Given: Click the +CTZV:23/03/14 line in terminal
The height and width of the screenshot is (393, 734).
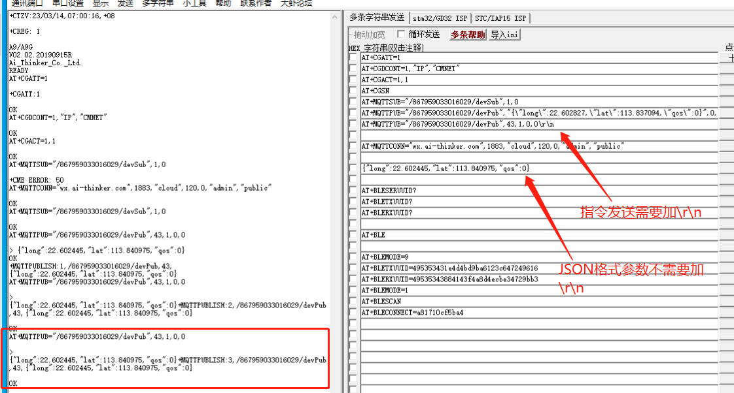Looking at the screenshot, I should [x=61, y=16].
